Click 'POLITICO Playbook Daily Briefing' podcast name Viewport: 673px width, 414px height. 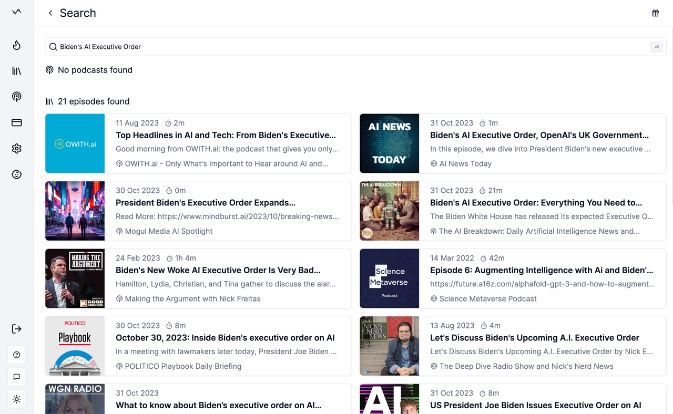(x=183, y=366)
